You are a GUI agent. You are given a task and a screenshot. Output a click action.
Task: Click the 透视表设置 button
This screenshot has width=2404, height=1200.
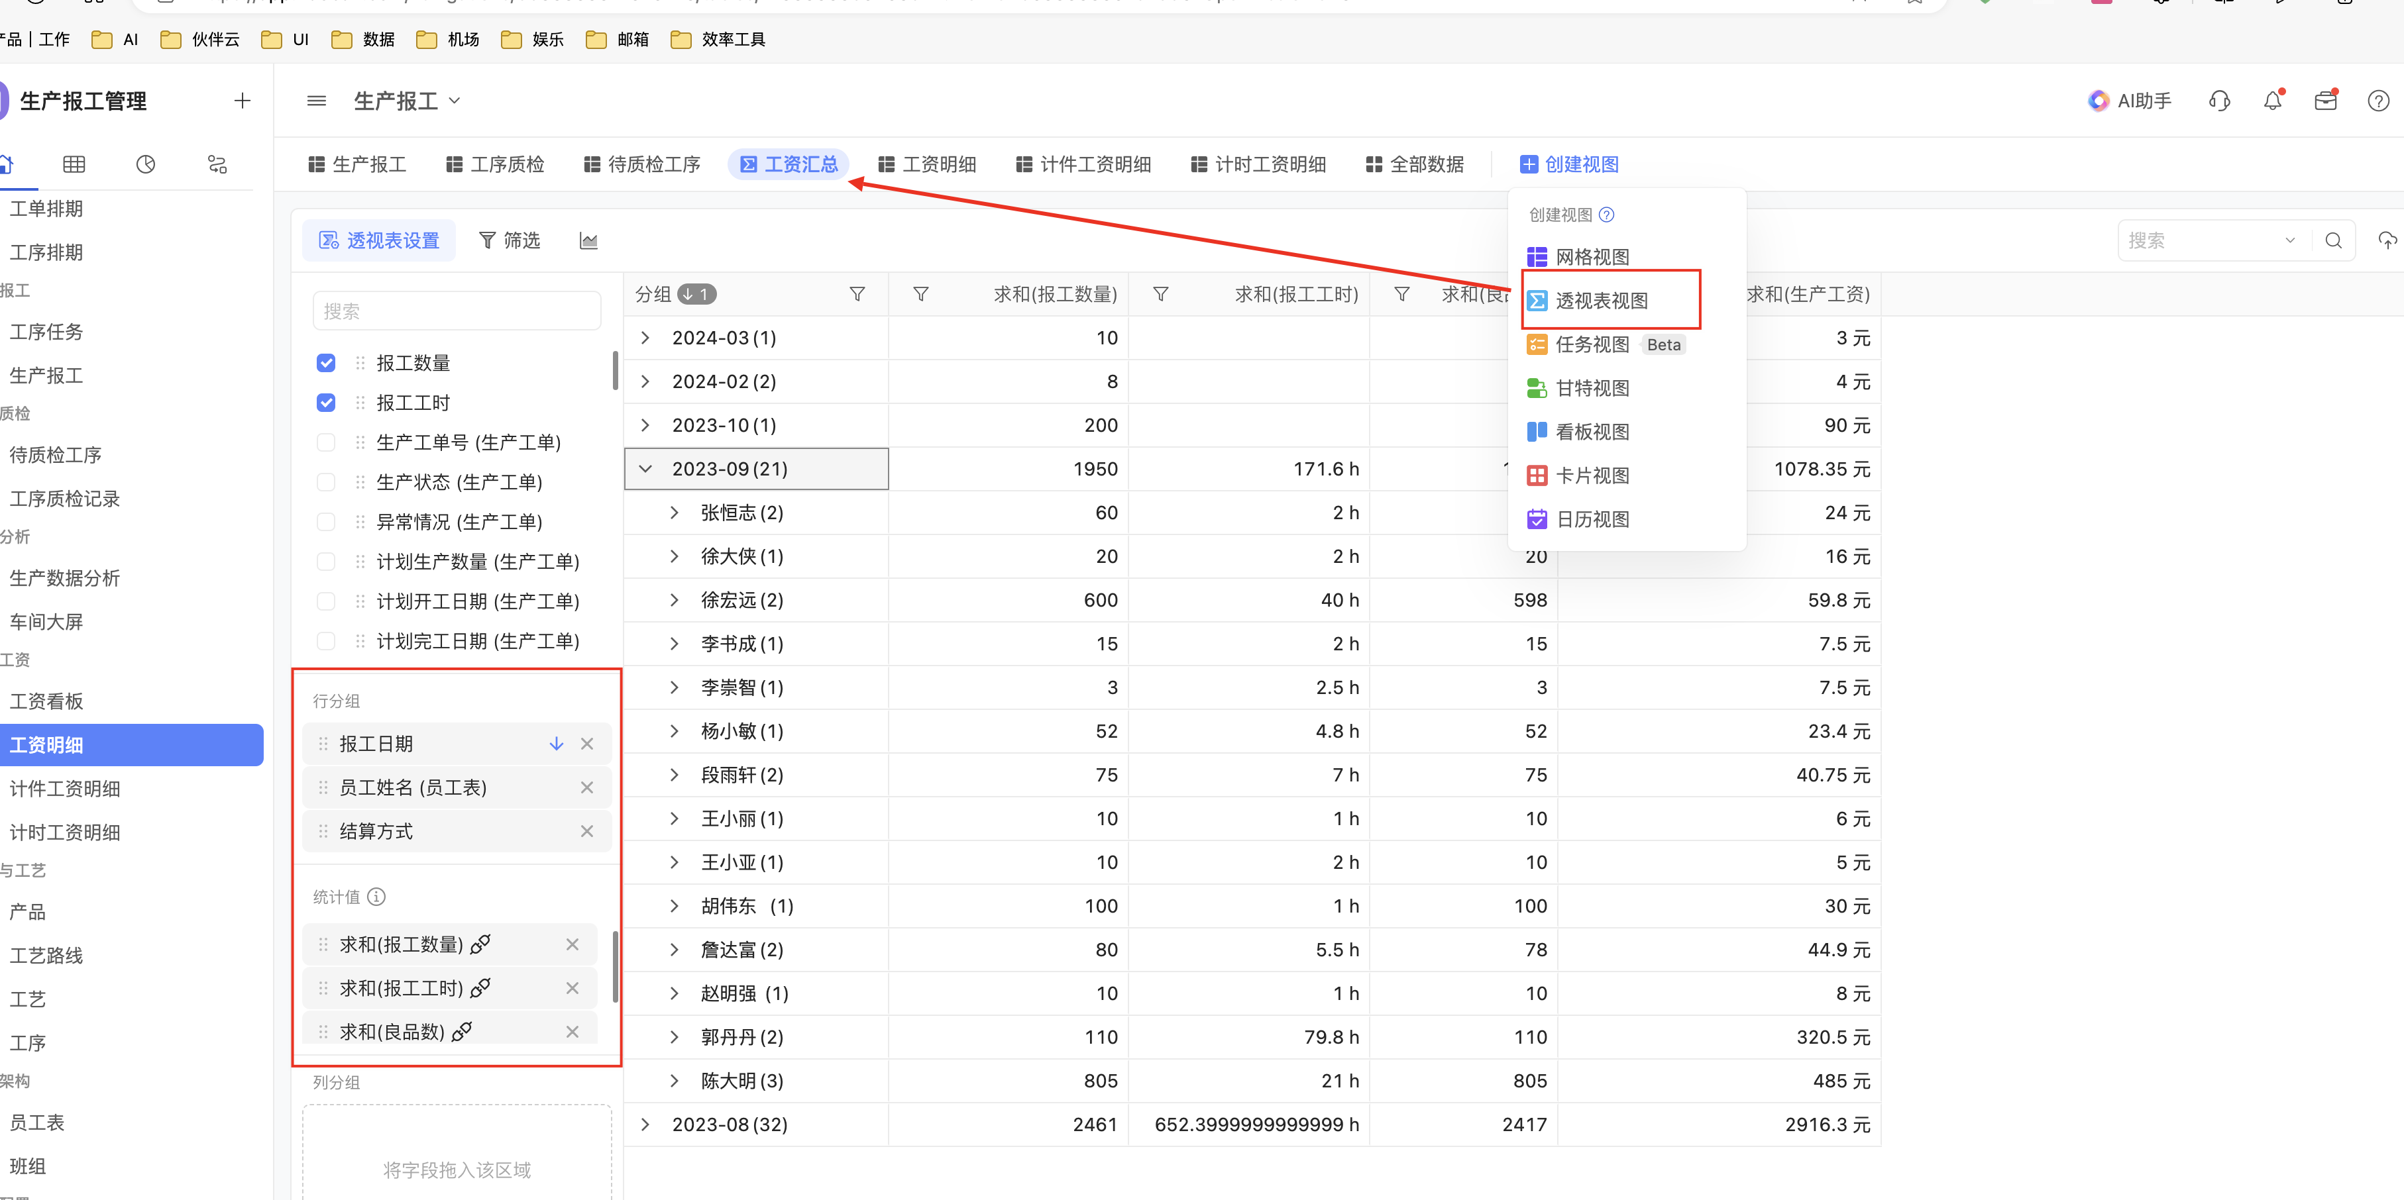(x=379, y=240)
